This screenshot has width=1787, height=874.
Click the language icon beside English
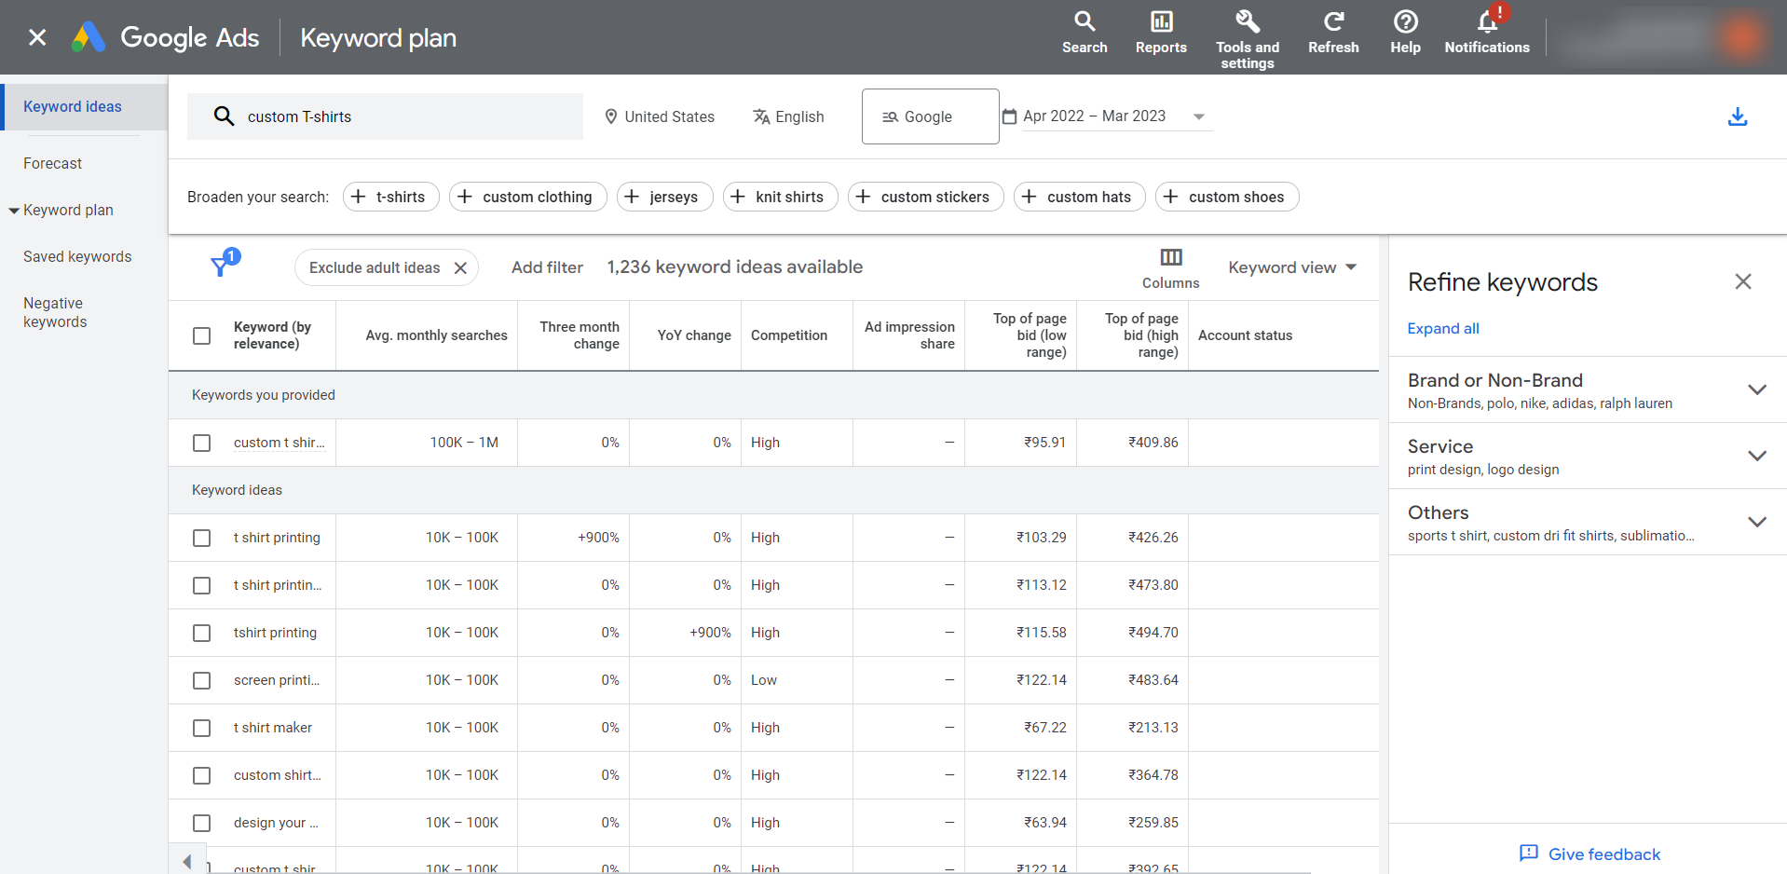[x=761, y=116]
